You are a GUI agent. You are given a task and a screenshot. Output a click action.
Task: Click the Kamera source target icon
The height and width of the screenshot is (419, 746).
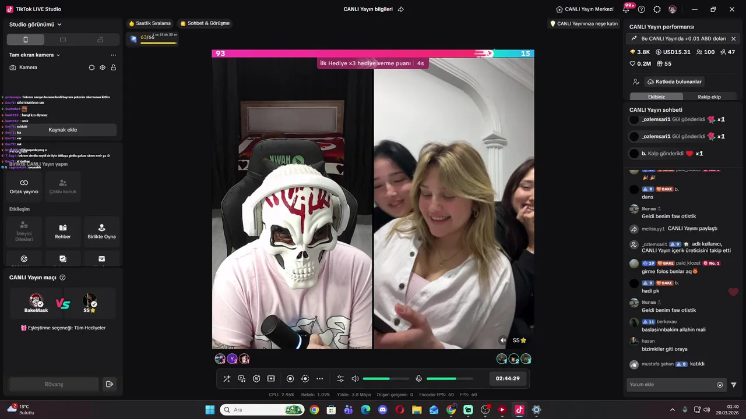point(92,68)
